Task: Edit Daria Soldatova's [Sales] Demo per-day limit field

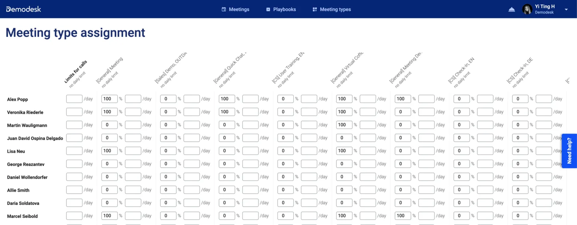Action: point(192,203)
